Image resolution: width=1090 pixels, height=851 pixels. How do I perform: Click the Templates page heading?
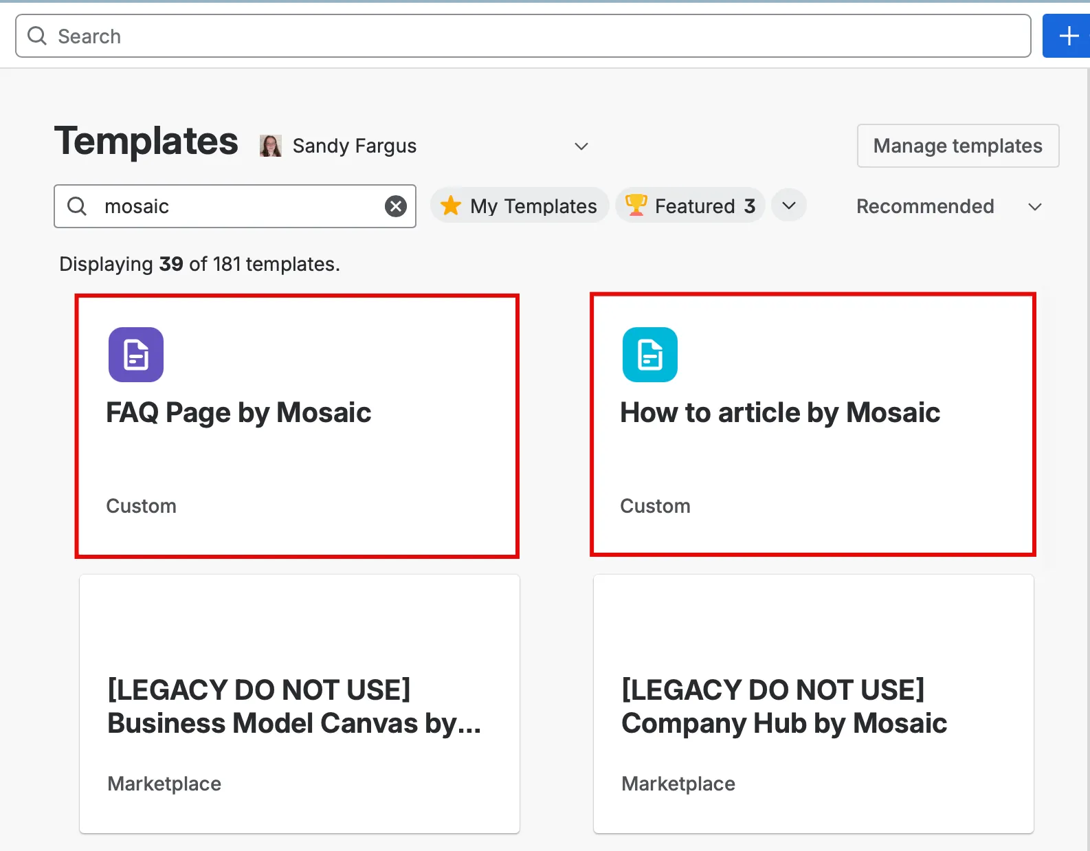(x=146, y=142)
